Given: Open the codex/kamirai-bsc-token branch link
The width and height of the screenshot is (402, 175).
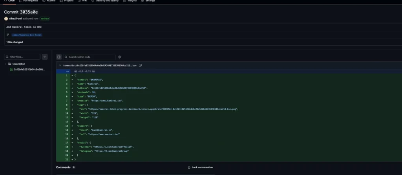Looking at the screenshot, I should click(27, 35).
